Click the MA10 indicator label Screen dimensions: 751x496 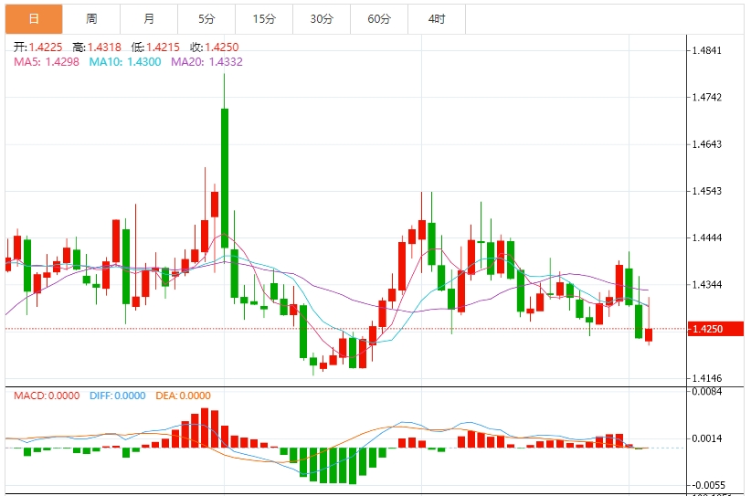(124, 61)
